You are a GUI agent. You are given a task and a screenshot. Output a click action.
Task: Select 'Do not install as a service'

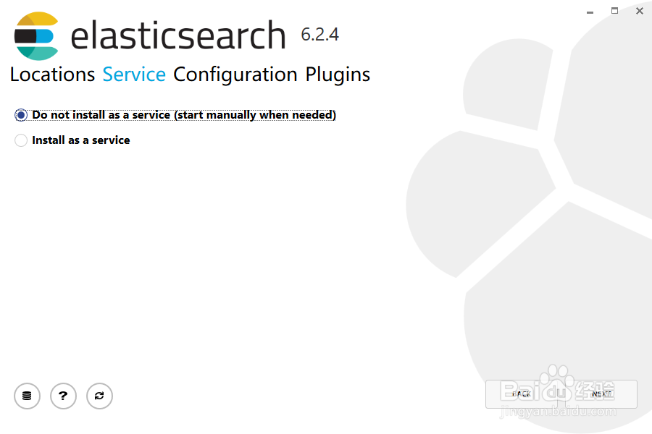[x=20, y=114]
